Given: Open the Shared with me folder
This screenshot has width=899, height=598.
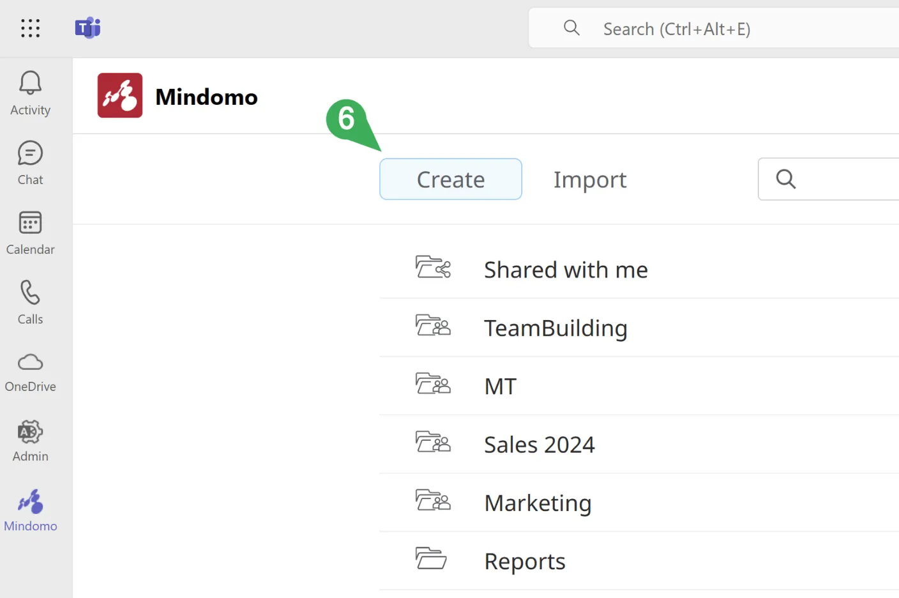Looking at the screenshot, I should coord(565,270).
